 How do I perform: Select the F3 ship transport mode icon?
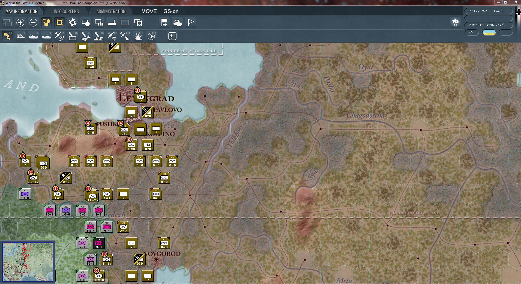[x=33, y=36]
